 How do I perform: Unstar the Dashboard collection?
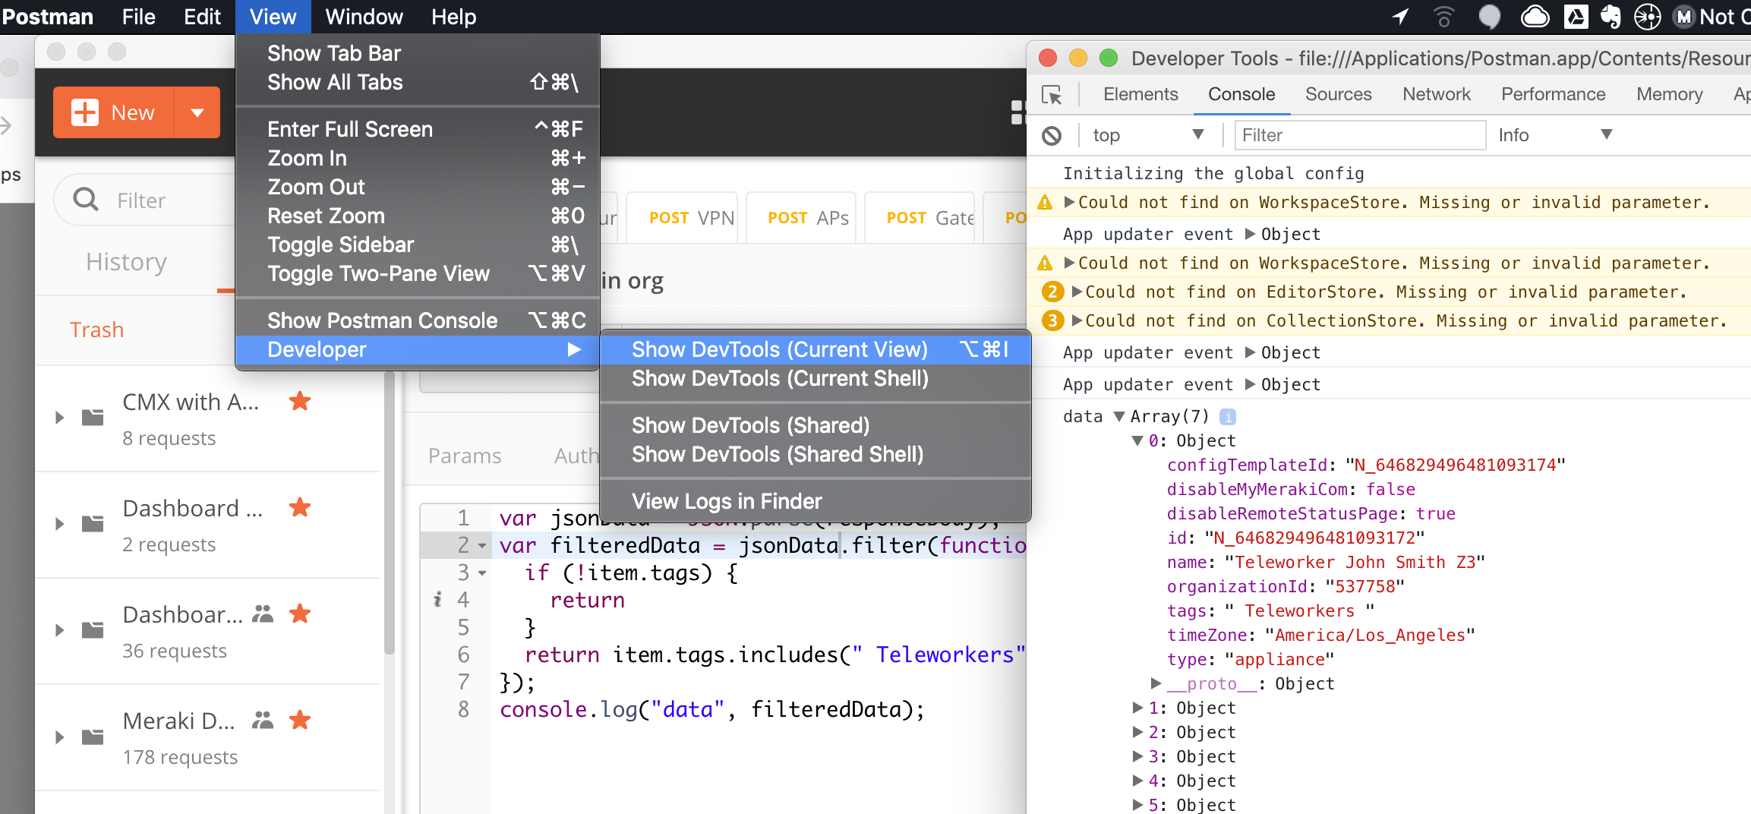pyautogui.click(x=300, y=507)
